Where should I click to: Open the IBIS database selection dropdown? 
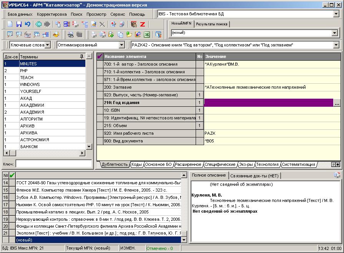(336, 14)
